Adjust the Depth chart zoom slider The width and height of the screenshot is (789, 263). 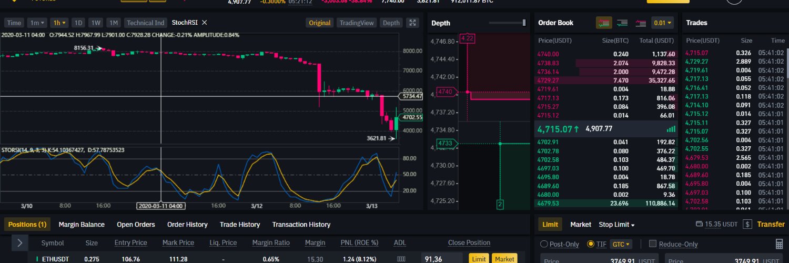pos(524,23)
